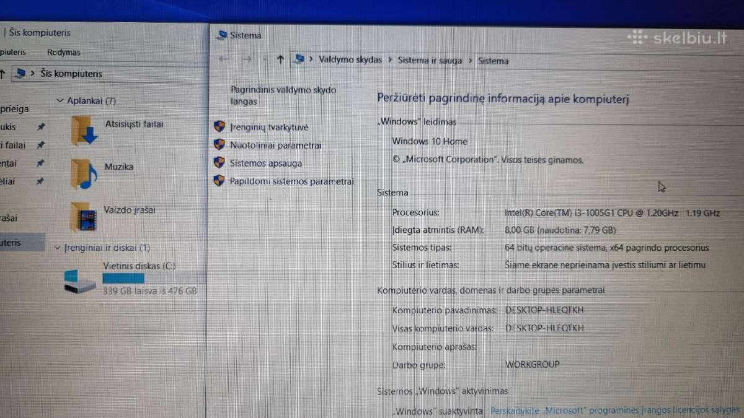Open Pagrindinis valdymo skydo langas link

283,95
